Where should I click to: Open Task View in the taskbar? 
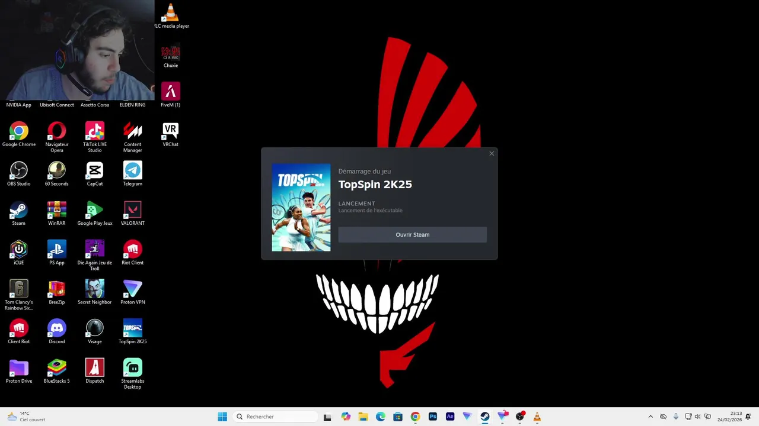(327, 417)
